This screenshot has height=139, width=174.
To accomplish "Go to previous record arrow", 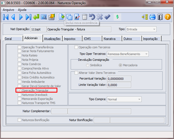I will (13, 17).
